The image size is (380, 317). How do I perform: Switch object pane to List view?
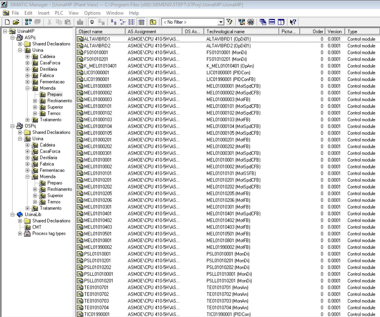tap(132, 22)
